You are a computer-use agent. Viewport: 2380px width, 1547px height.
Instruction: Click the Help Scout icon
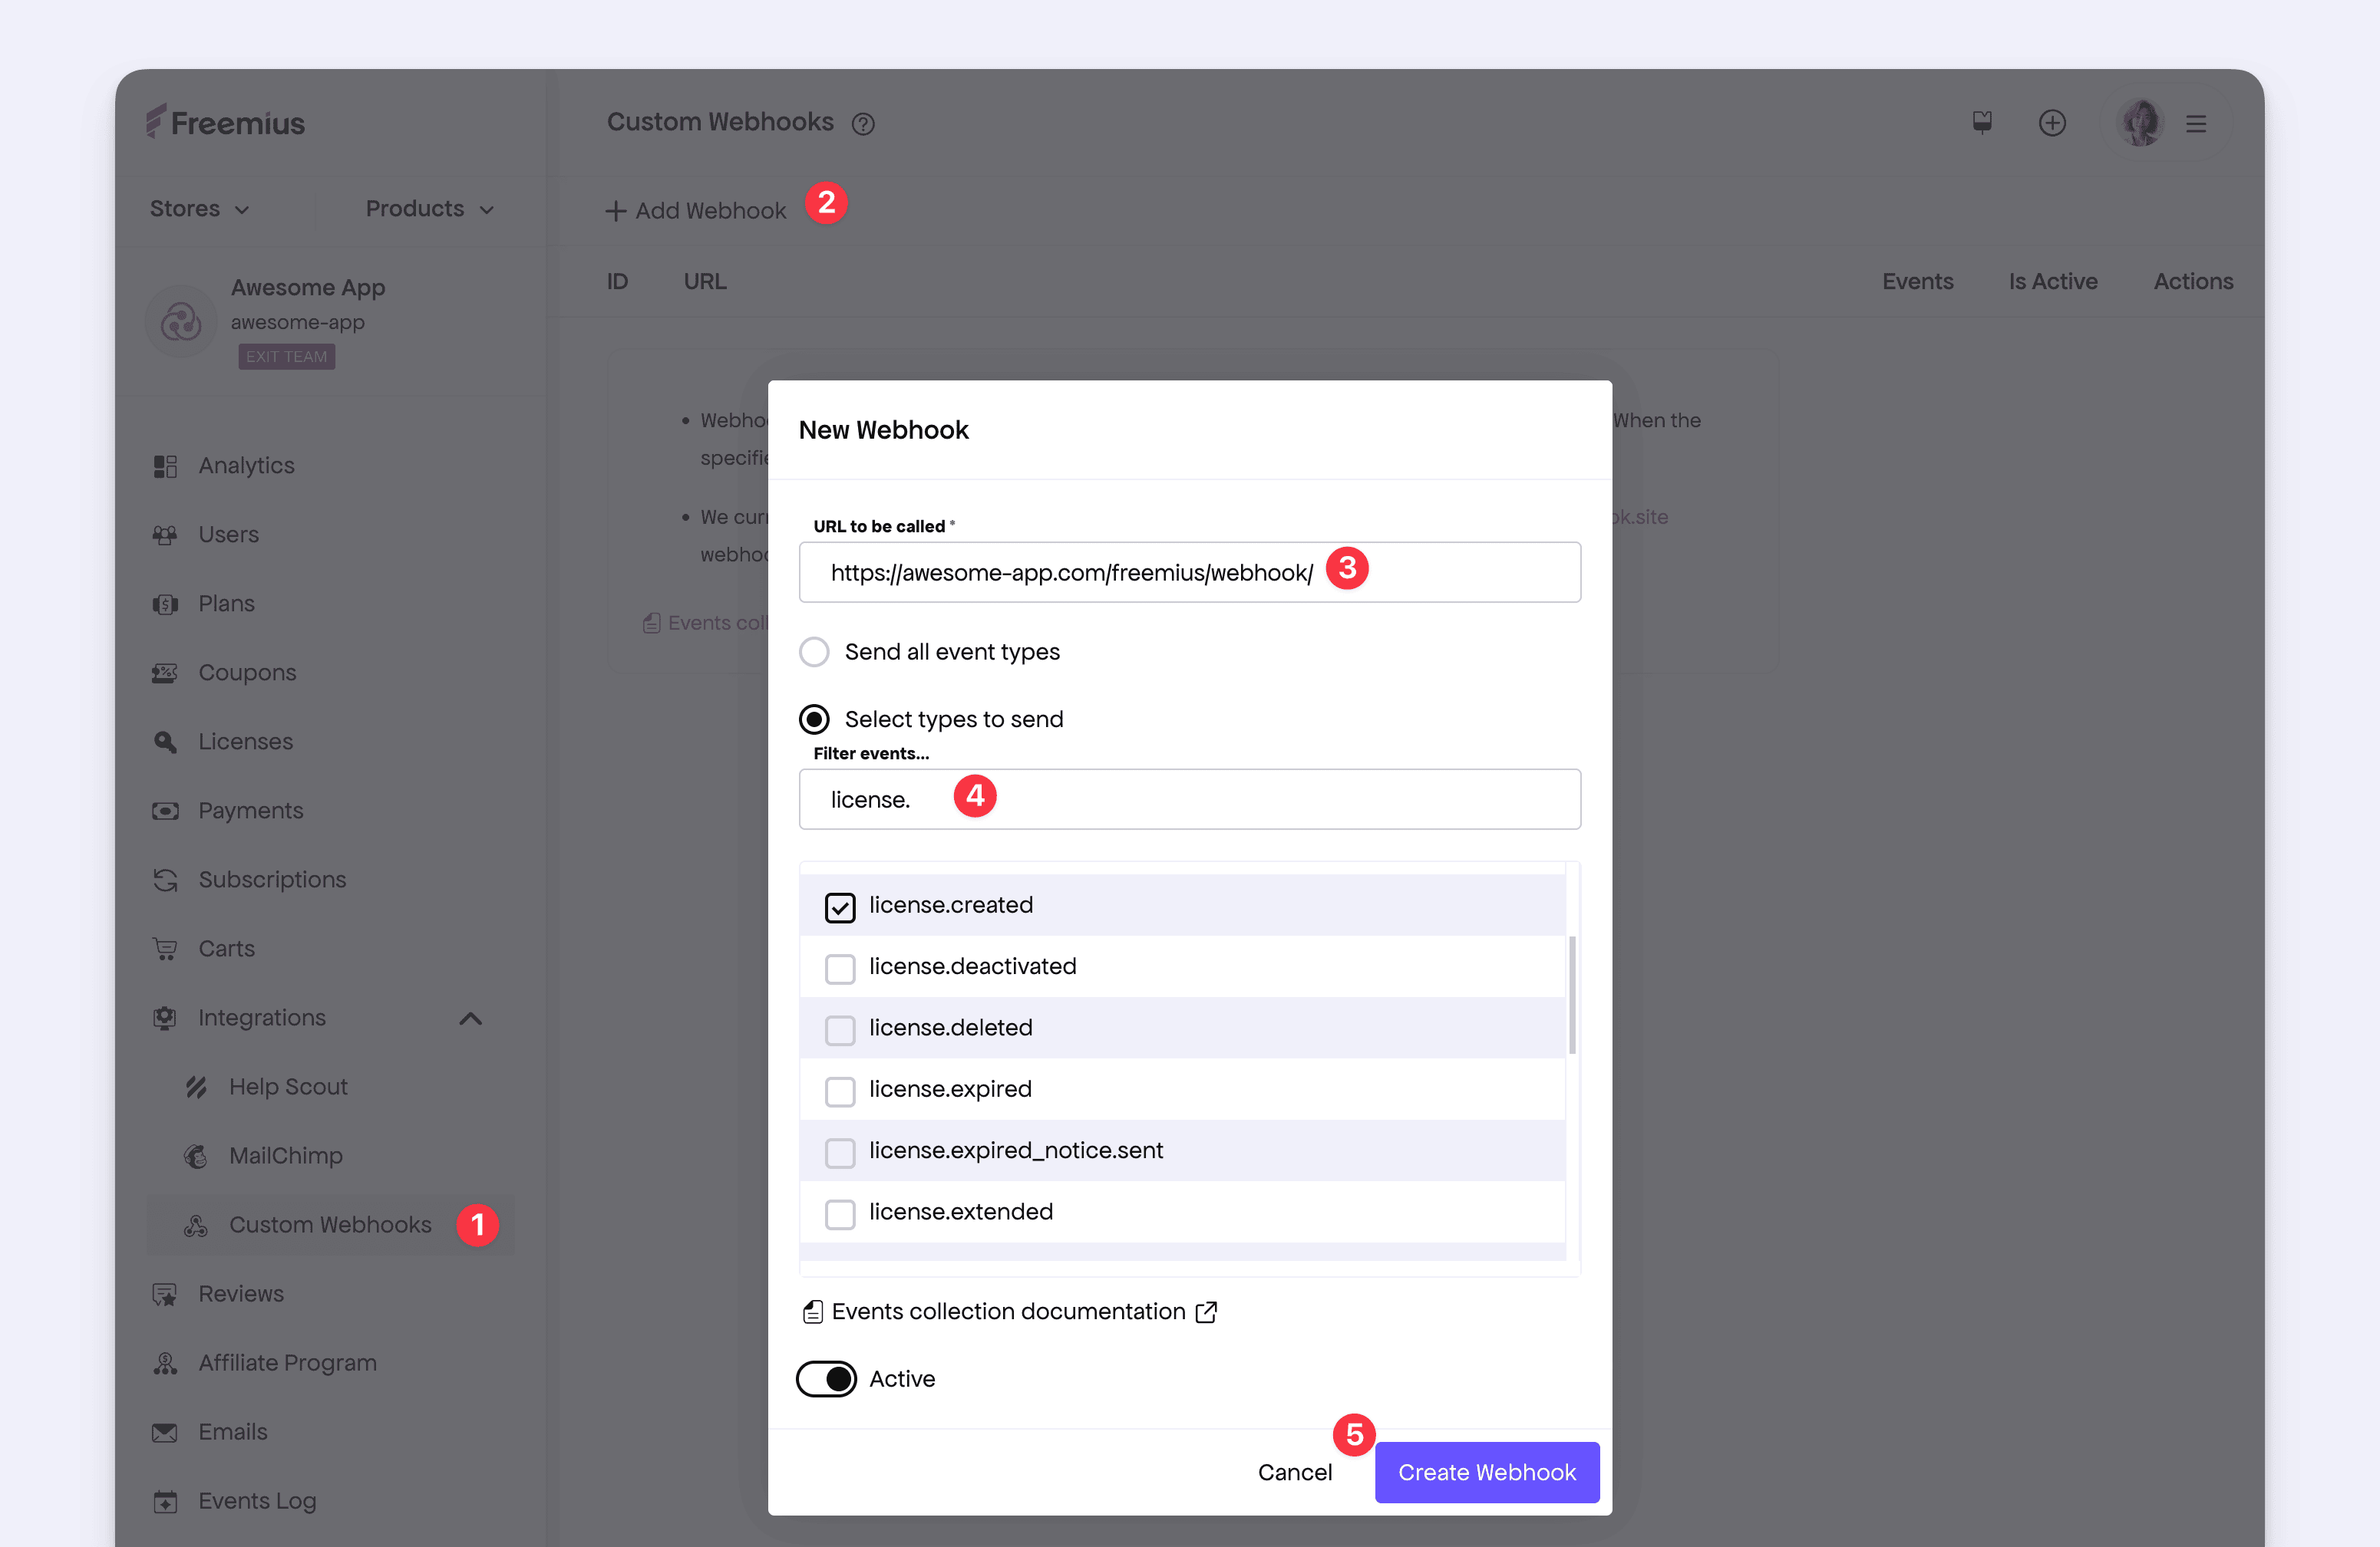[196, 1088]
